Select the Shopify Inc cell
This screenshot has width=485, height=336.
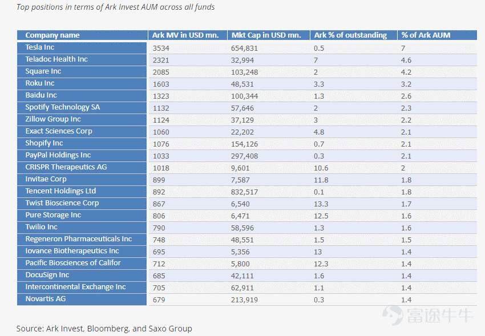point(82,143)
